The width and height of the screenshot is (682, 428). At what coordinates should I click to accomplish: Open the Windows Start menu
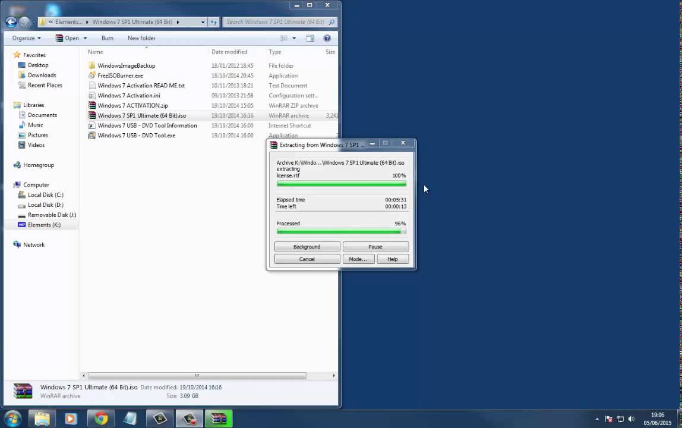(x=12, y=419)
